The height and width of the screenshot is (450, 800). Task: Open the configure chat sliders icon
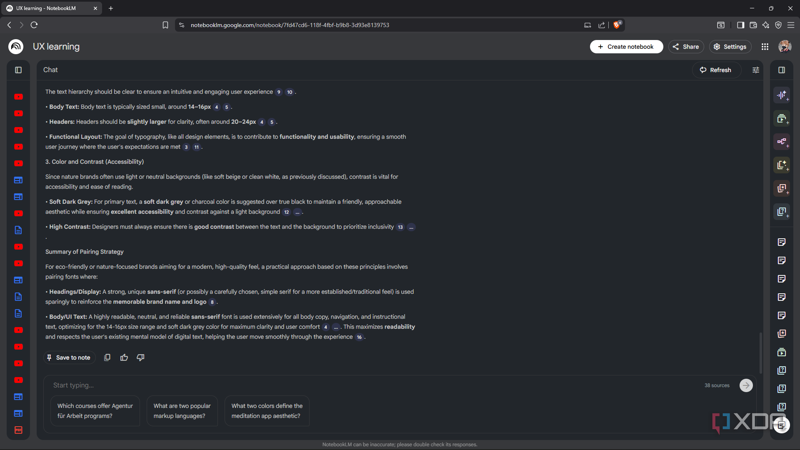[x=756, y=70]
